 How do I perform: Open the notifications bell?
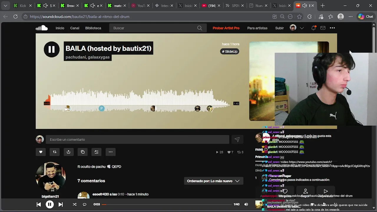coord(314,28)
